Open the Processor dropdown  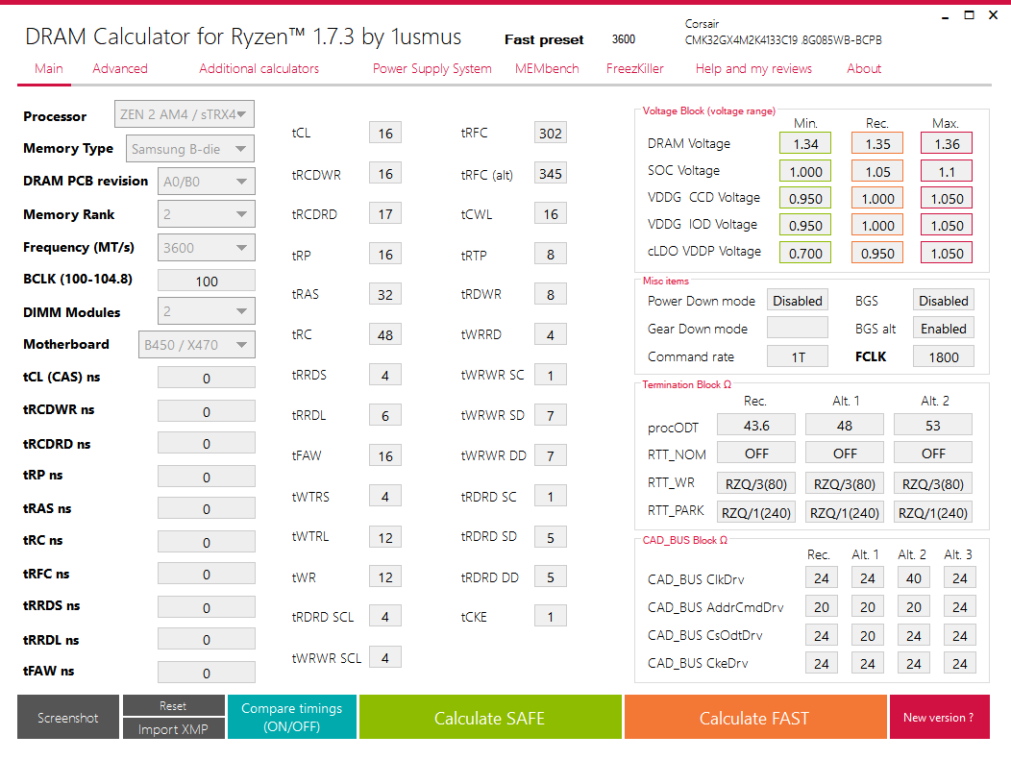[184, 113]
